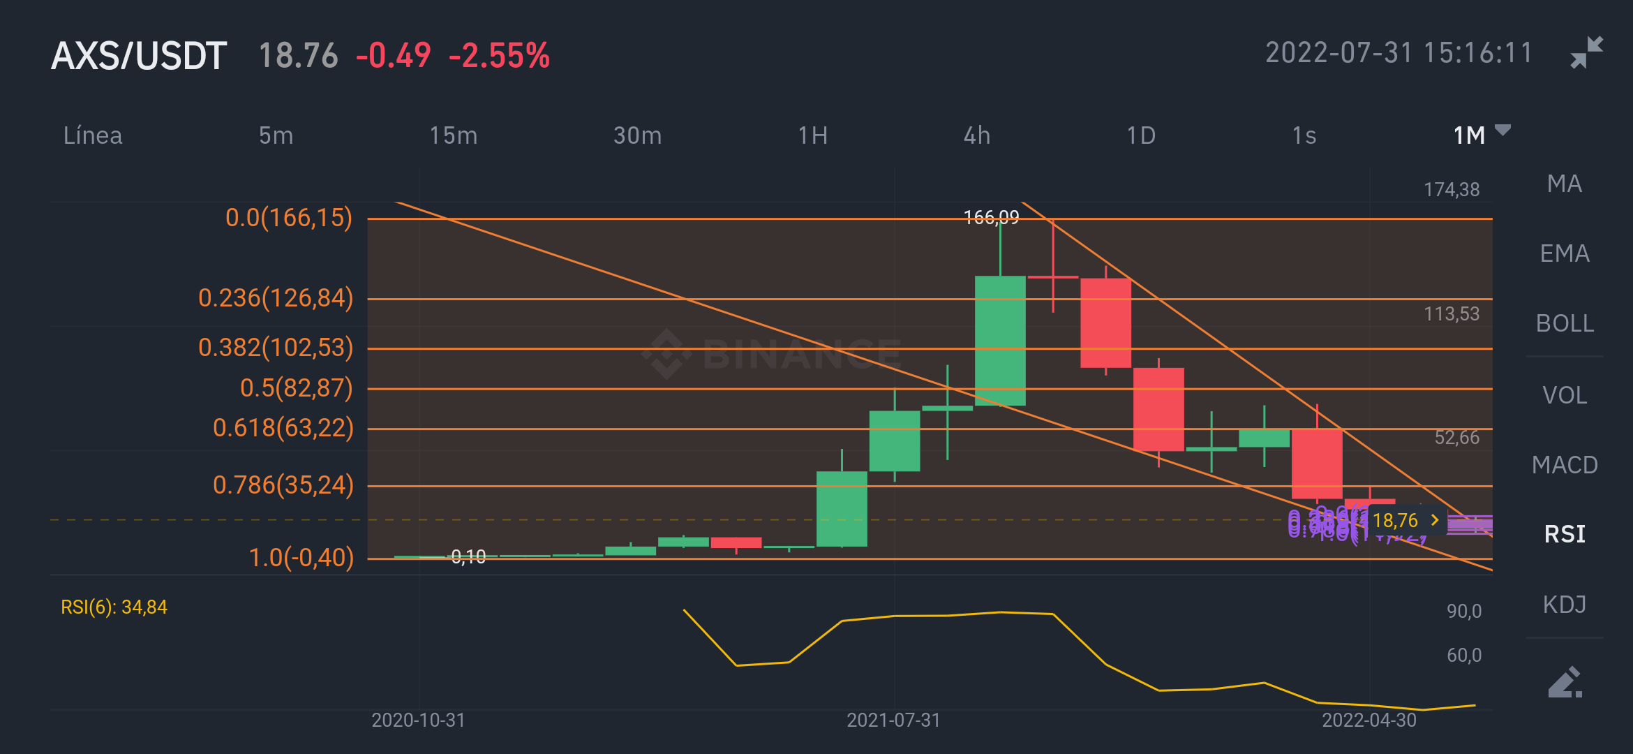Switch to the MACD sub-indicator
This screenshot has height=754, width=1633.
[1564, 465]
